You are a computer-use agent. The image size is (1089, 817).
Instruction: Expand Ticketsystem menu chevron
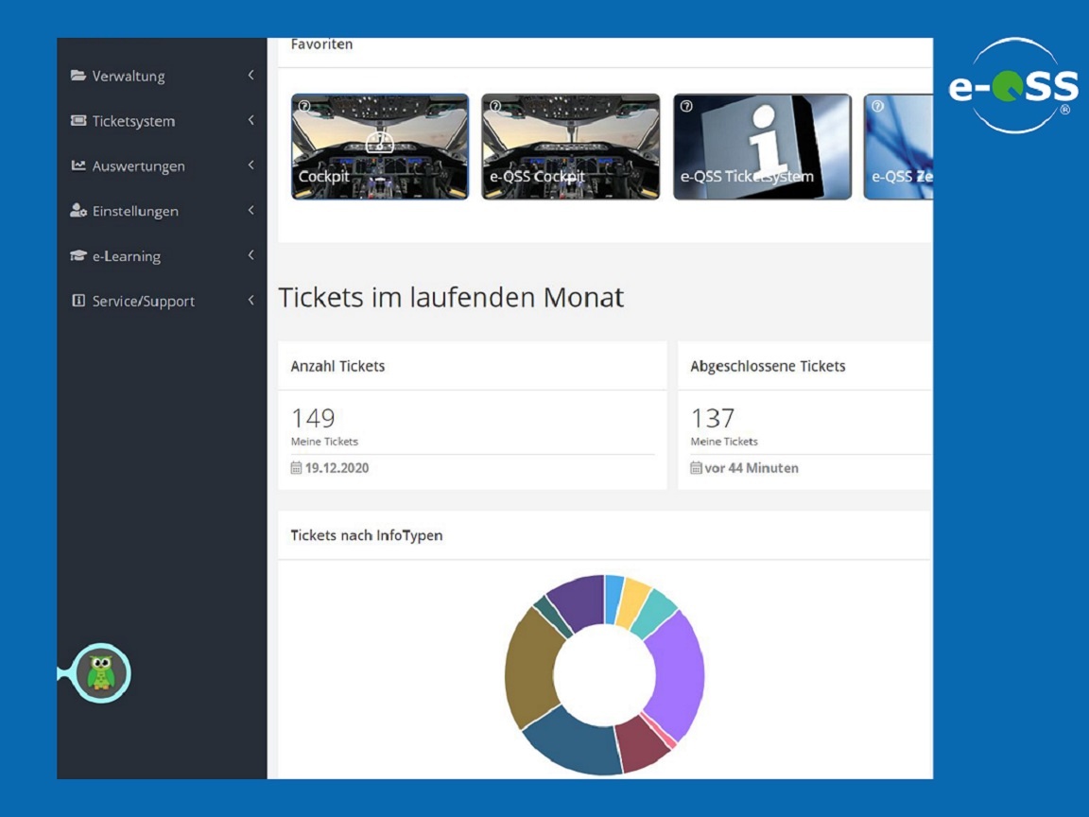point(251,120)
